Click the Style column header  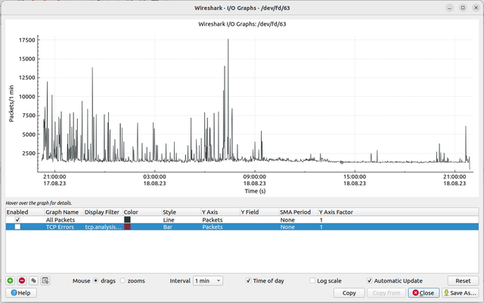point(181,212)
